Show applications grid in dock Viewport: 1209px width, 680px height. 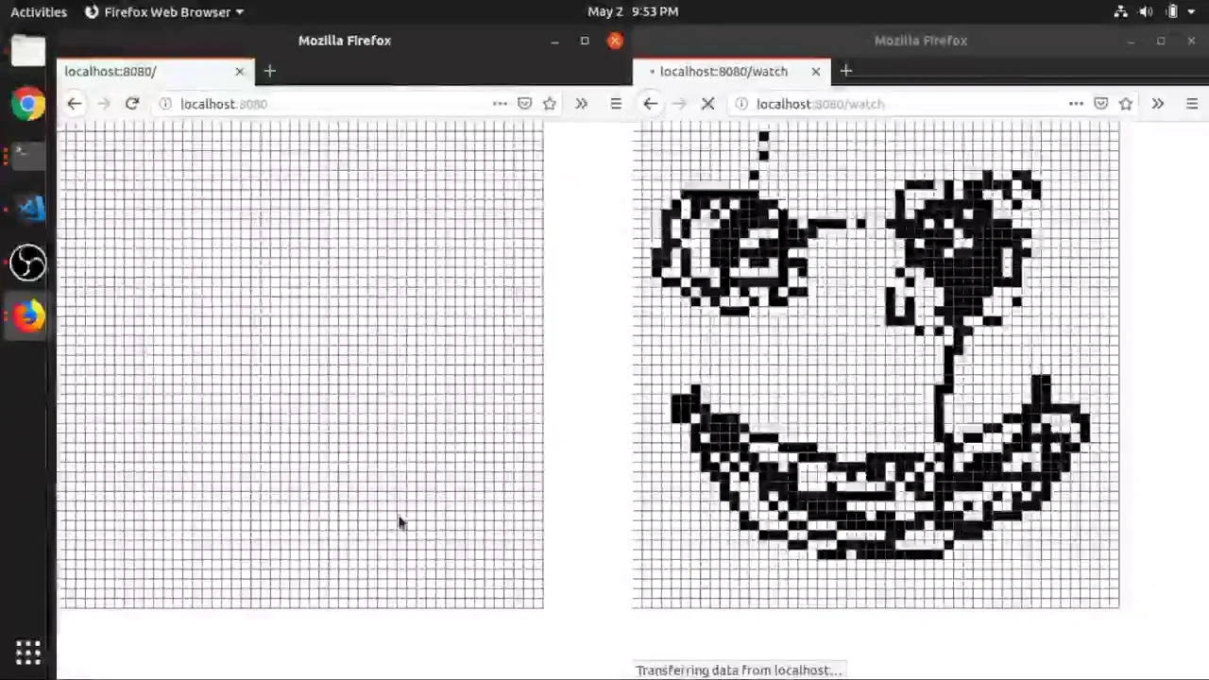28,653
